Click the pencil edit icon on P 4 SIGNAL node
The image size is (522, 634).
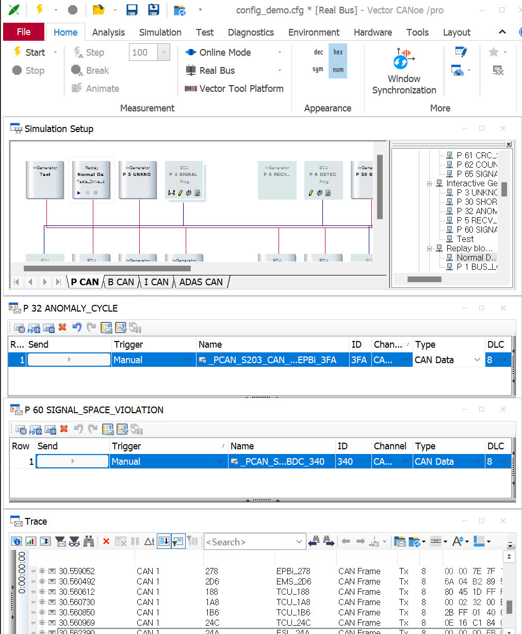pyautogui.click(x=180, y=193)
